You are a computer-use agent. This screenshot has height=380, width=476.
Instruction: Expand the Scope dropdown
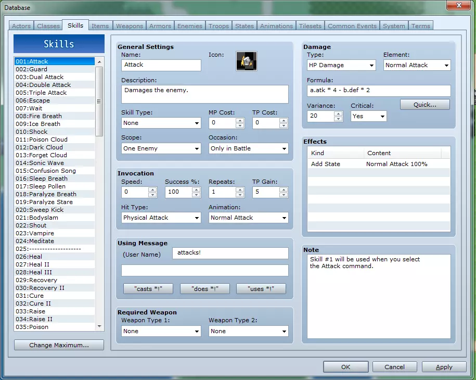(x=161, y=149)
